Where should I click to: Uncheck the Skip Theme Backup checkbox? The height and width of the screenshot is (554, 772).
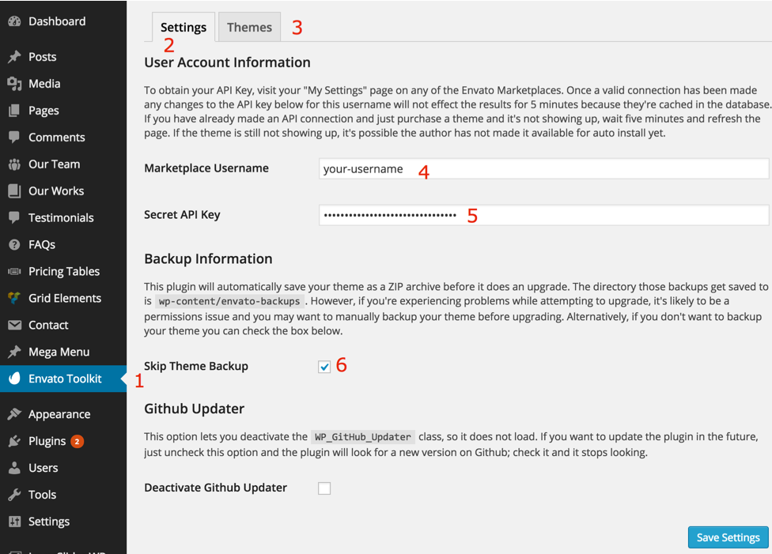(324, 367)
